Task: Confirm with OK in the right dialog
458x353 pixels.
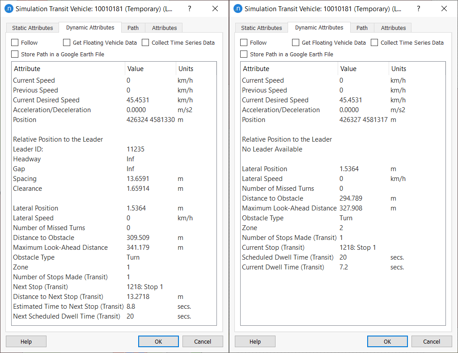Action: [x=387, y=341]
